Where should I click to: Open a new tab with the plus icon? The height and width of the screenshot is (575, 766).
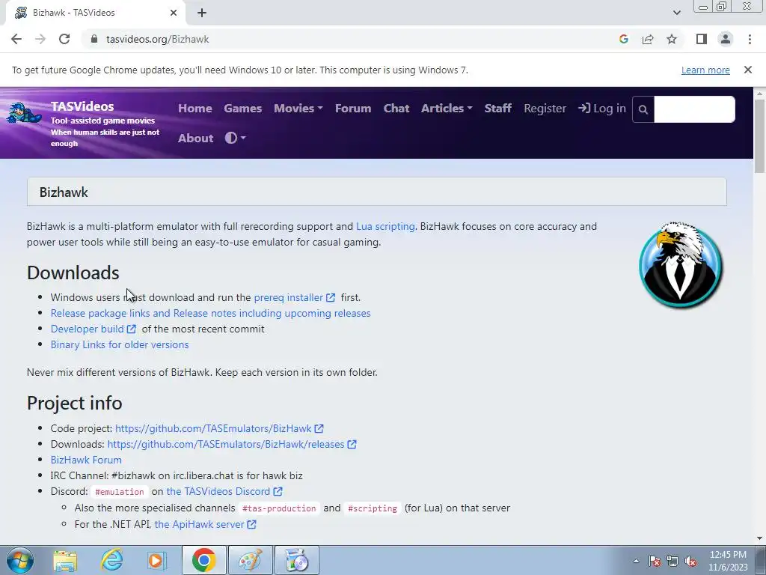(202, 13)
